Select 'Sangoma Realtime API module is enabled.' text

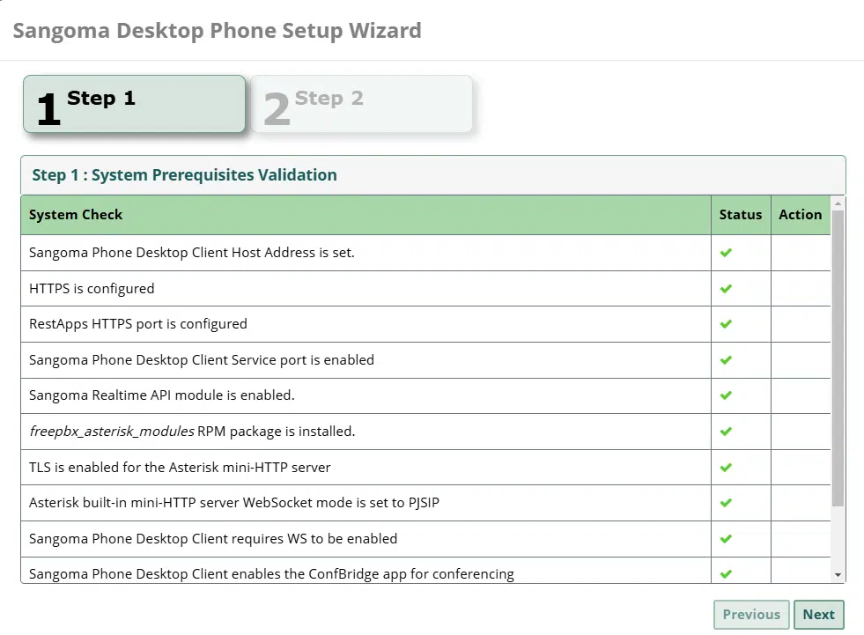click(162, 395)
